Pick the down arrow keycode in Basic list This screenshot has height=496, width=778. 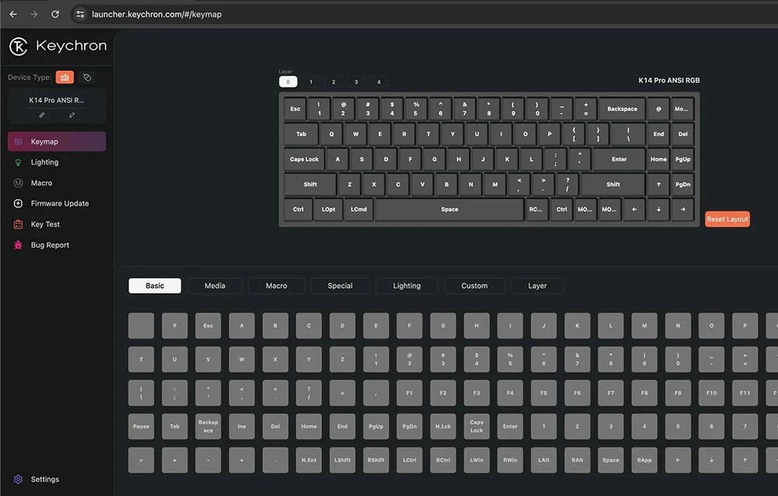coord(712,460)
